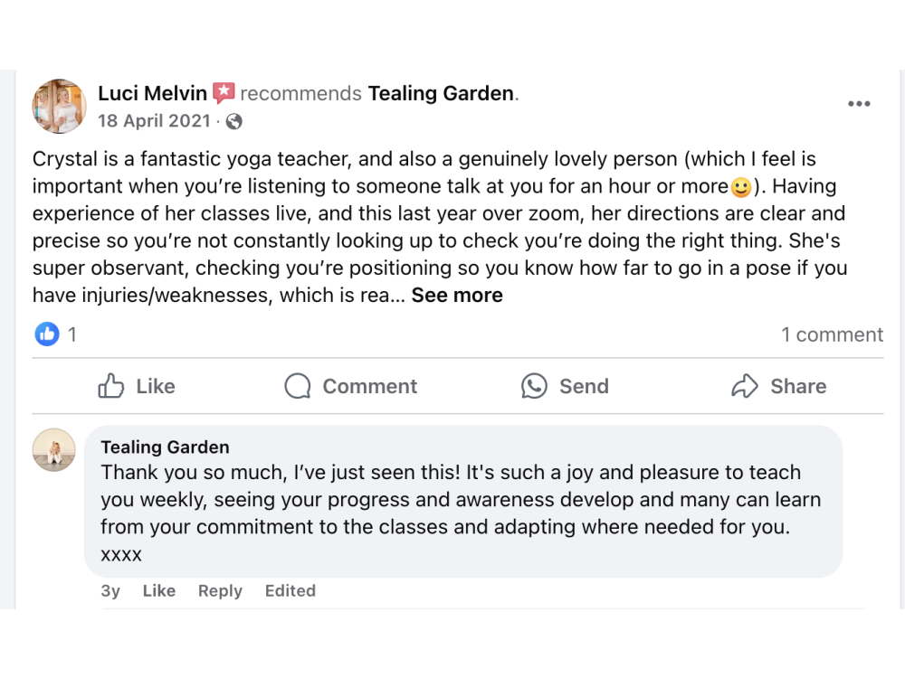
Task: Like the Tealing Garden comment
Action: pos(158,590)
